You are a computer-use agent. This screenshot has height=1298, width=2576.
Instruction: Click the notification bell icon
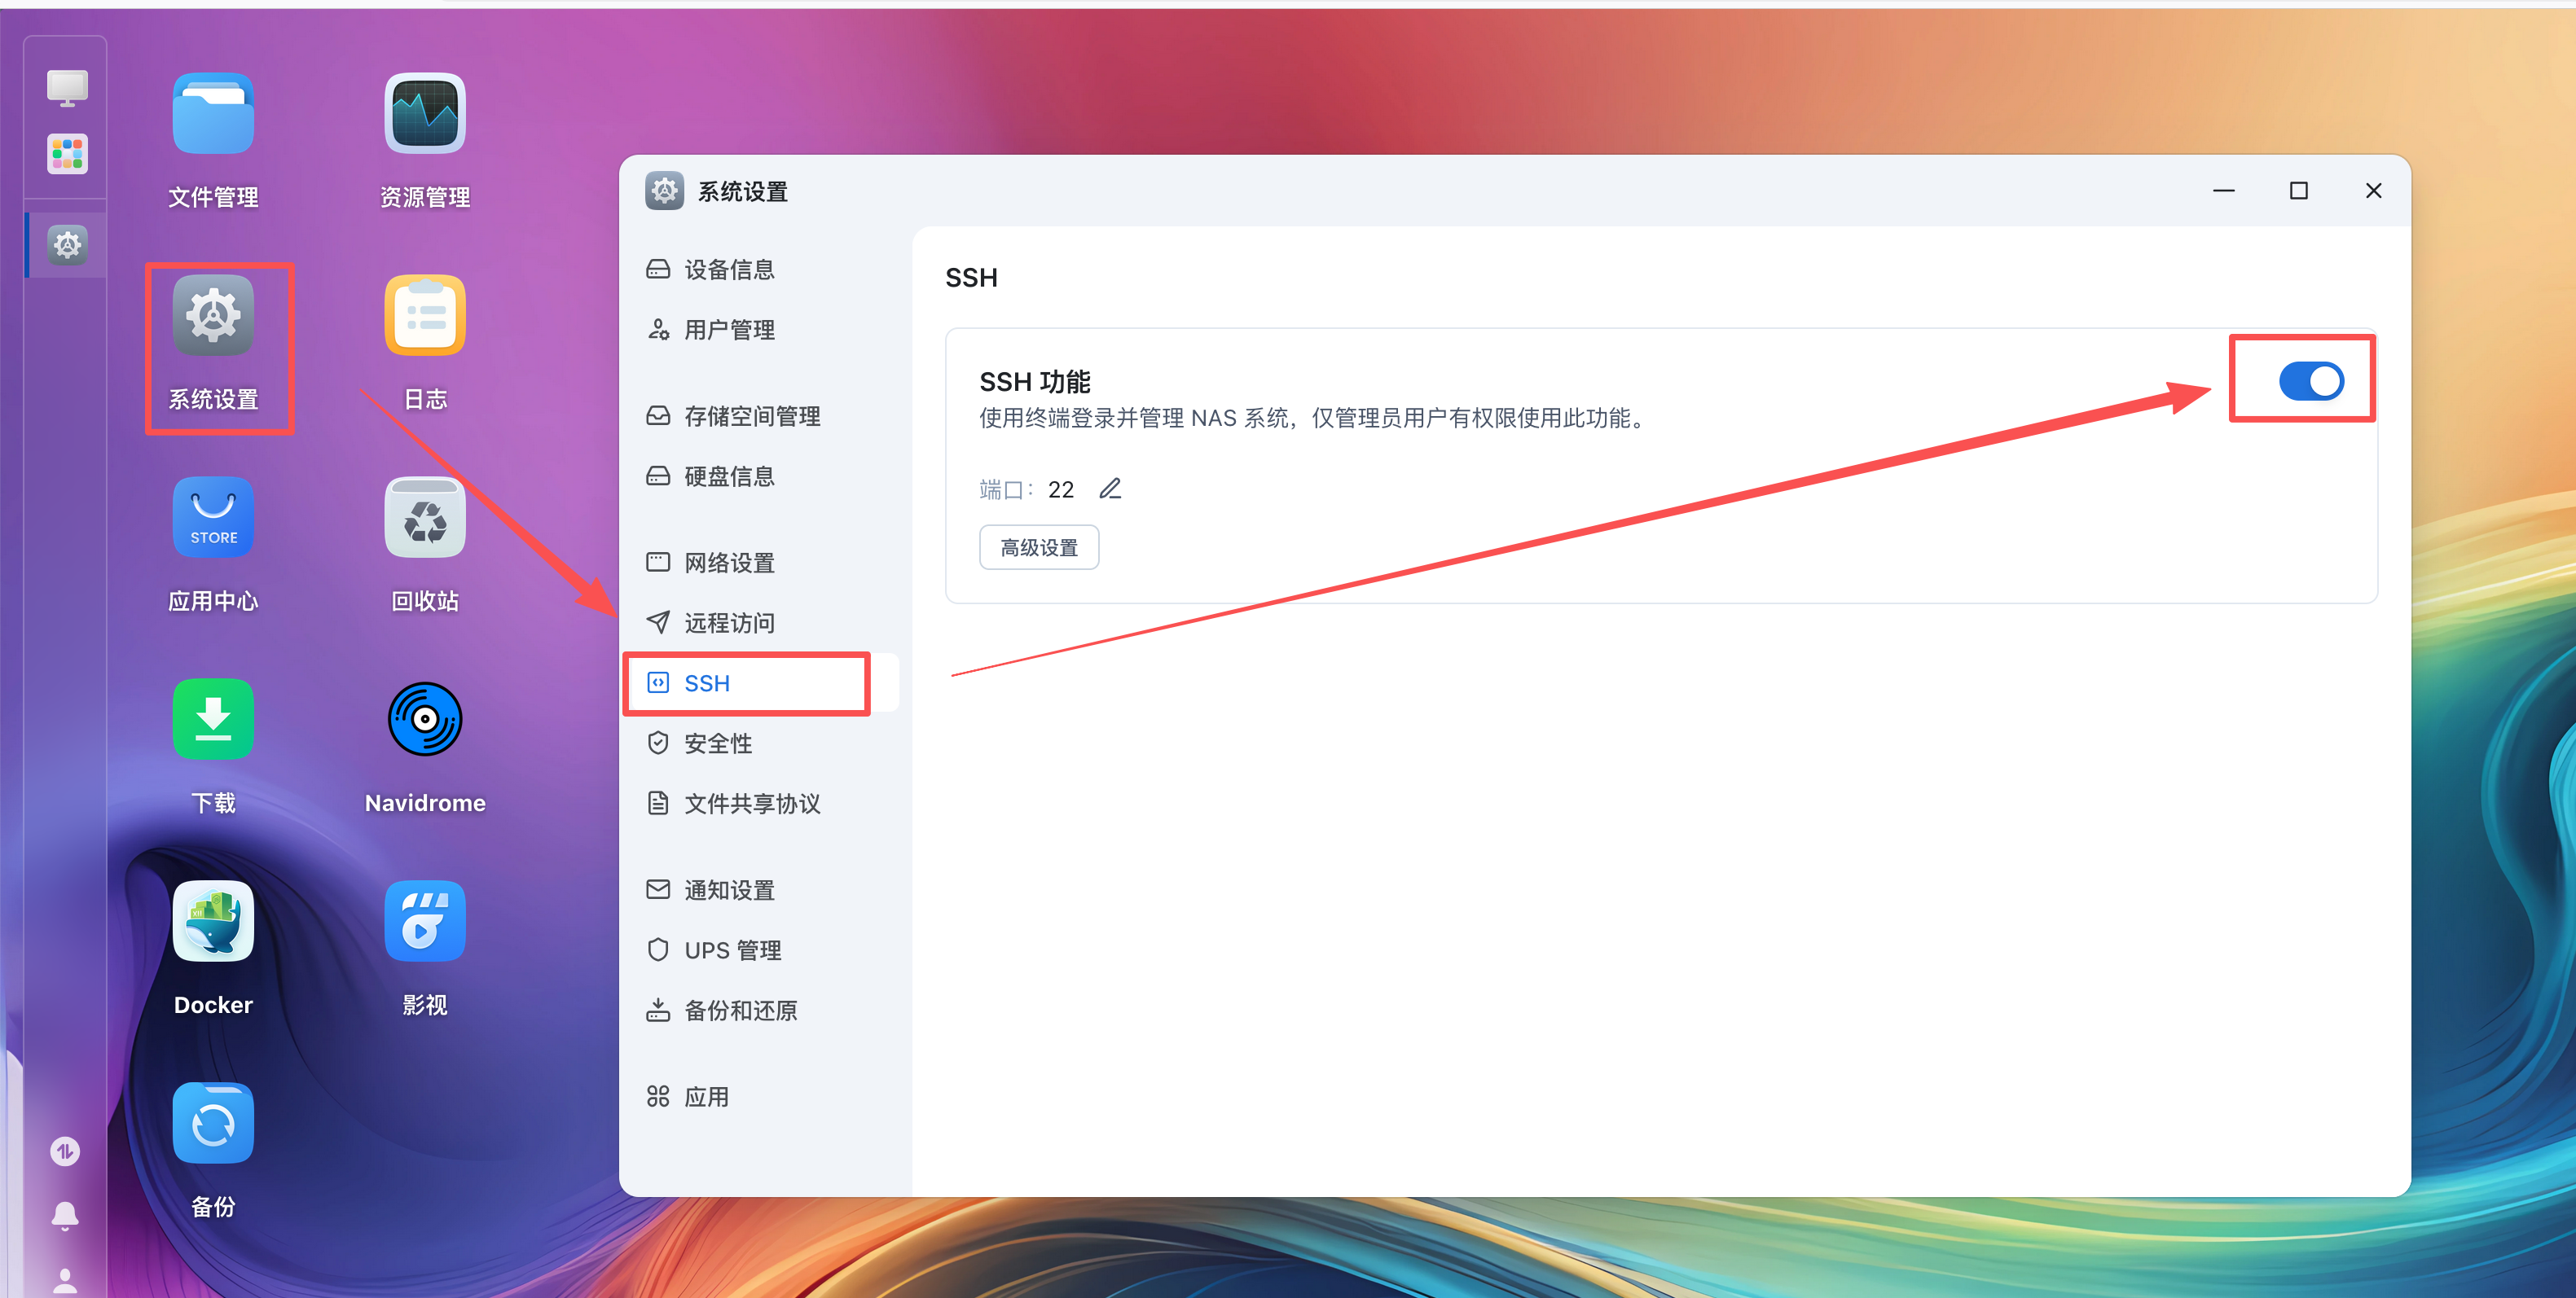(65, 1215)
